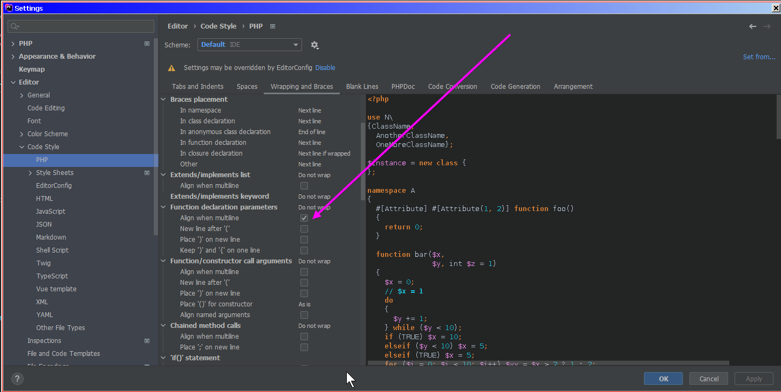Change Place '()' for constructor As is value
This screenshot has height=392, width=781.
coord(304,304)
